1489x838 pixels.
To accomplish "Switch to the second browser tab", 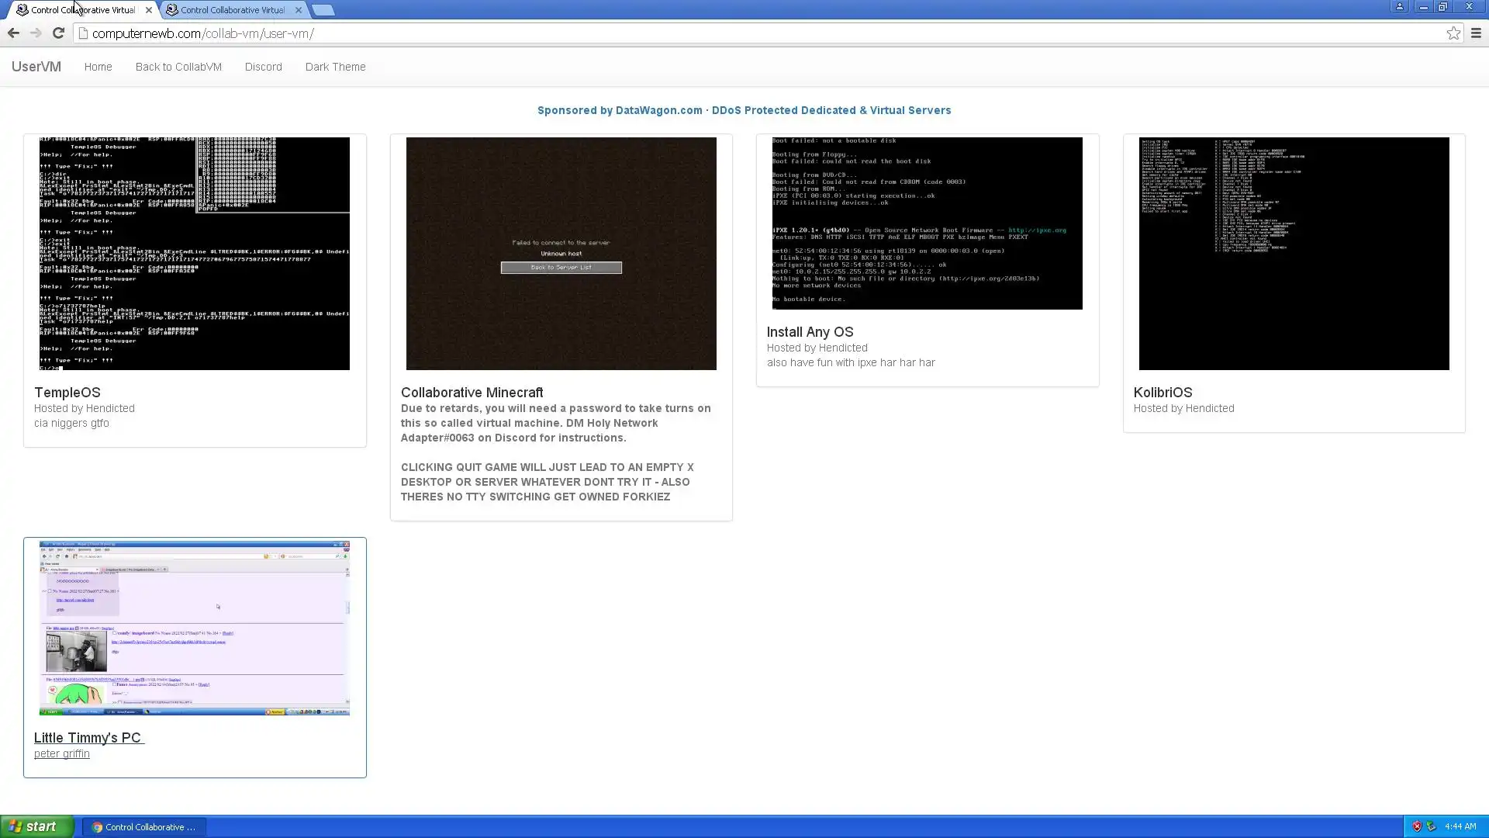I will click(x=231, y=10).
